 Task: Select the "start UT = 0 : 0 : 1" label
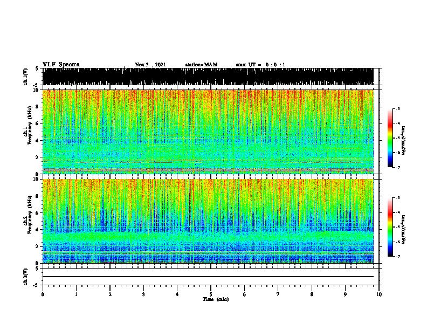(260, 65)
